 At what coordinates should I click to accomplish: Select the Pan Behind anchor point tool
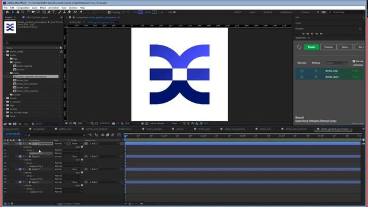point(39,12)
